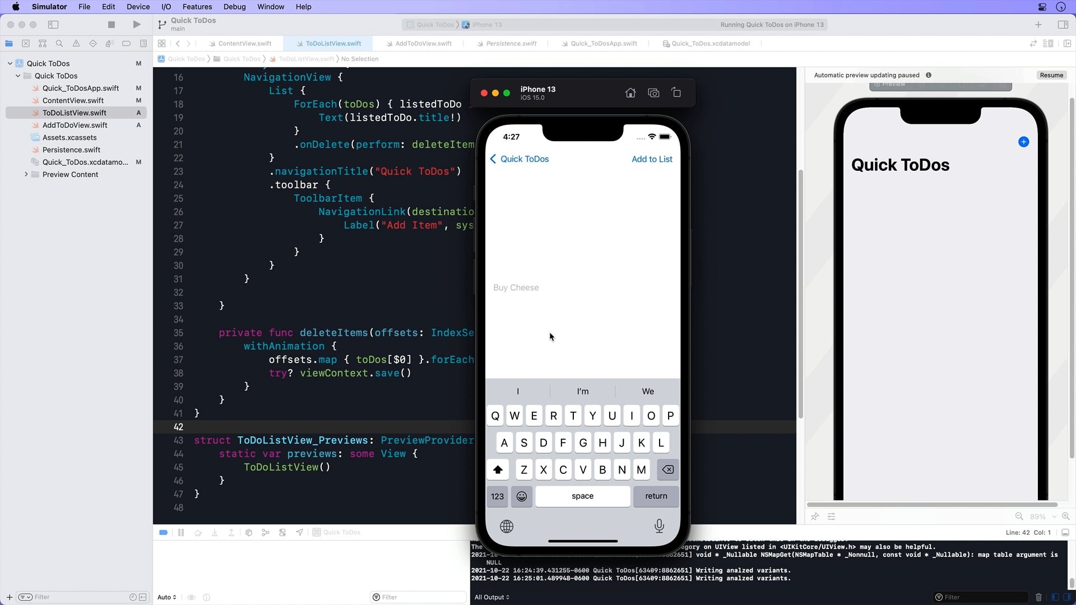The height and width of the screenshot is (605, 1076).
Task: Open the library plus button
Action: coord(1038,25)
